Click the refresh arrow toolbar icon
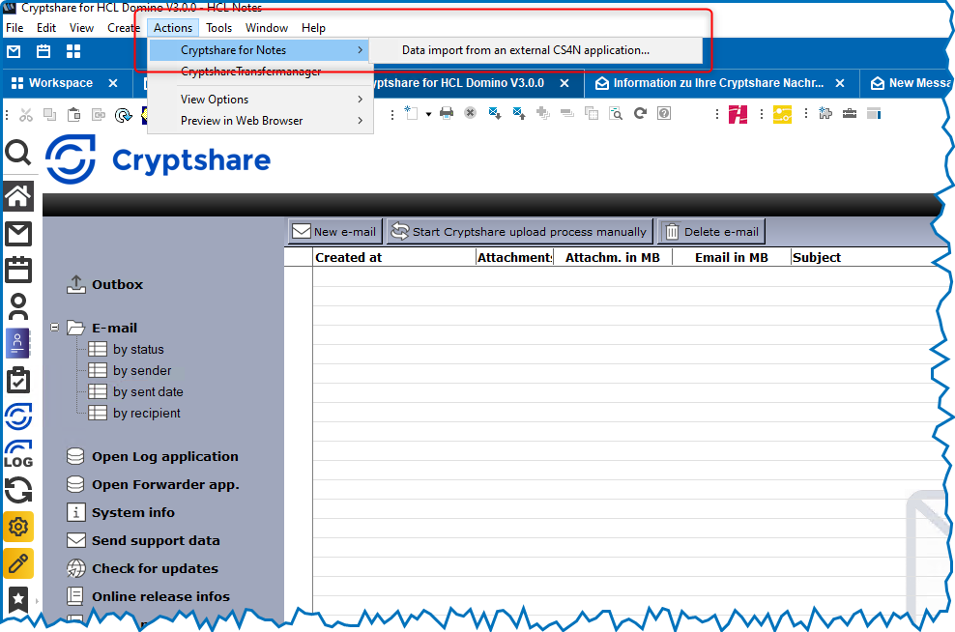The image size is (955, 632). (640, 114)
